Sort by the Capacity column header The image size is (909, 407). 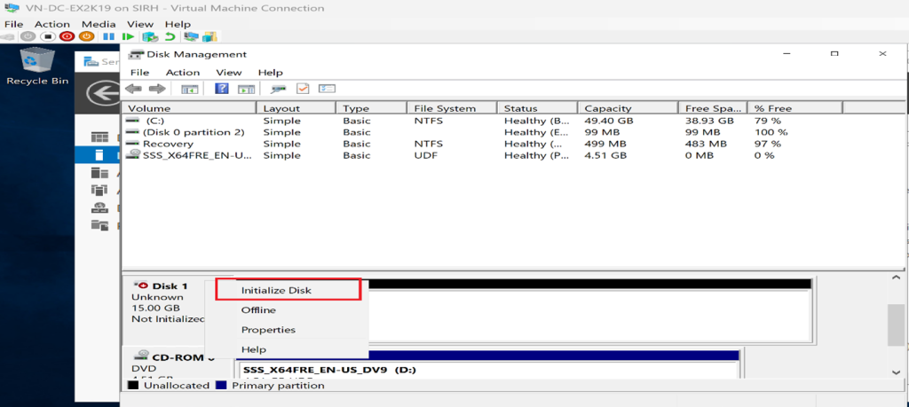coord(607,108)
